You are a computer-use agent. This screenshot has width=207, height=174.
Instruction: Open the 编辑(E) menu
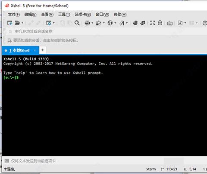[30, 15]
